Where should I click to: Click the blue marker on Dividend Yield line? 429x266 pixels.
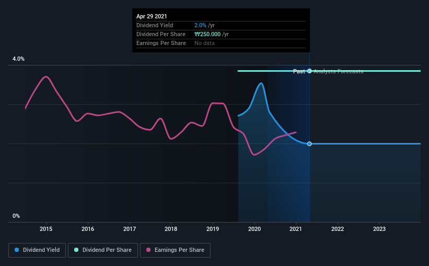coord(309,143)
